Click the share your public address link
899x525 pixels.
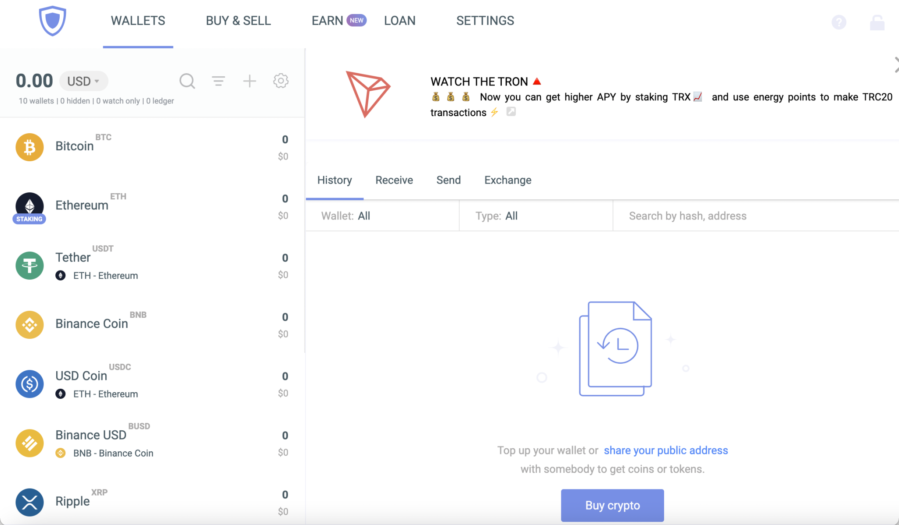[665, 450]
